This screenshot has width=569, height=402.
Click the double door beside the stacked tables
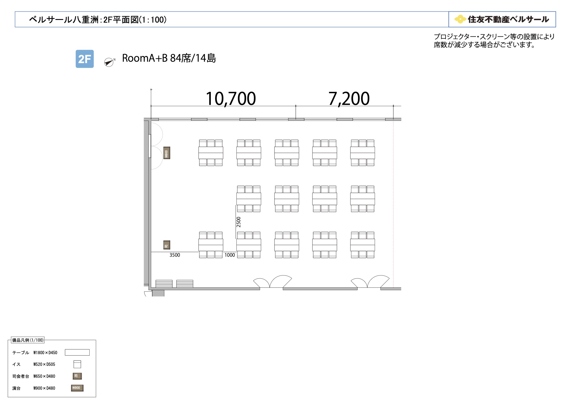272,281
